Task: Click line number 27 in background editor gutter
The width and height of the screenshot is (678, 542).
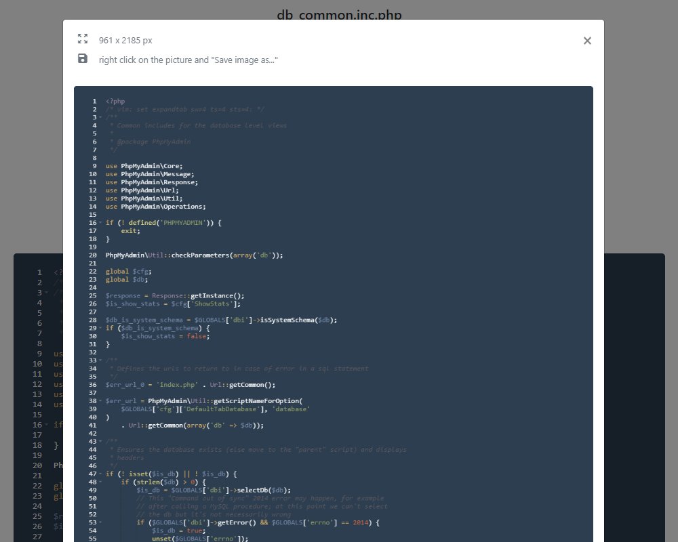Action: pyautogui.click(x=37, y=537)
